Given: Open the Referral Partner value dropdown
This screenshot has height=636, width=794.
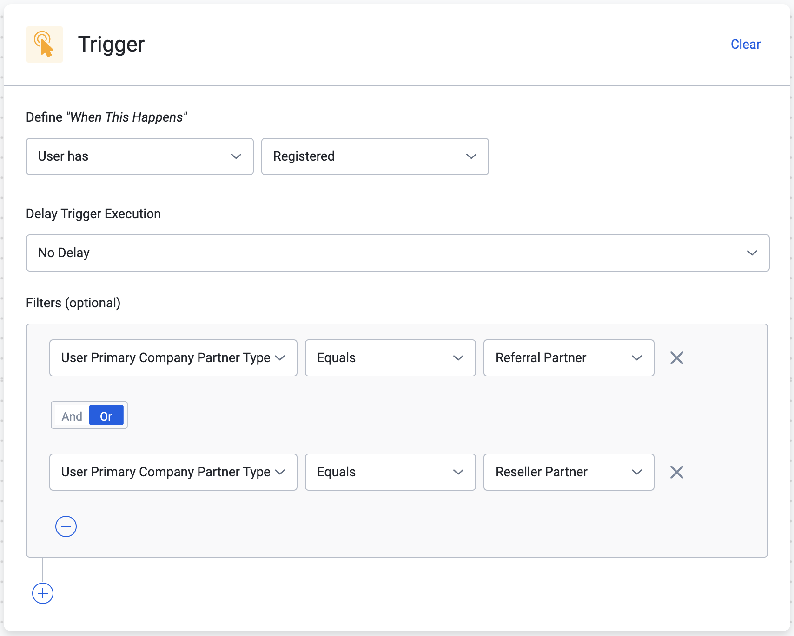Looking at the screenshot, I should [x=569, y=358].
